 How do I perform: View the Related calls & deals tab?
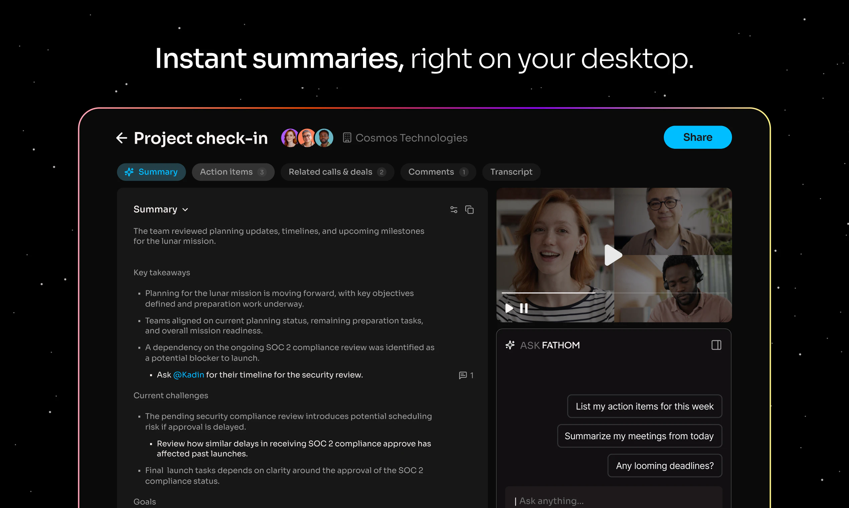[331, 172]
